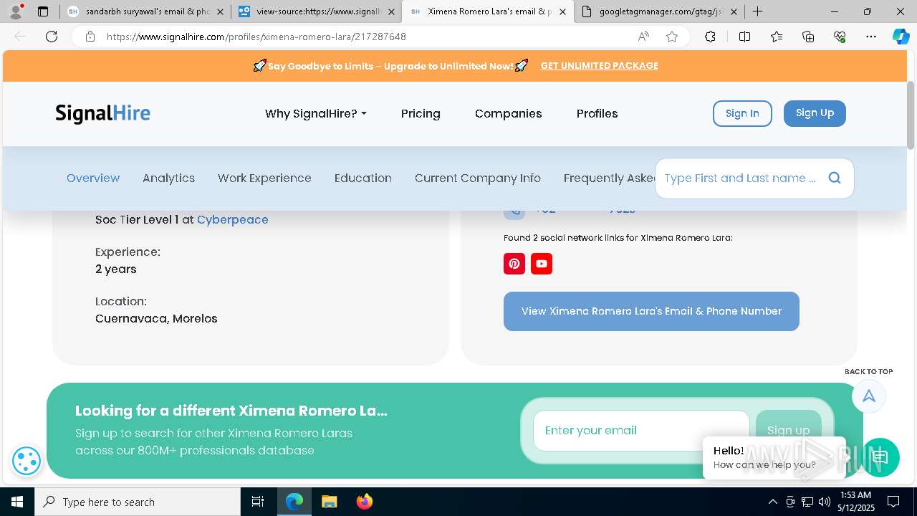The height and width of the screenshot is (516, 917).
Task: Open Task View on taskbar
Action: 258,502
